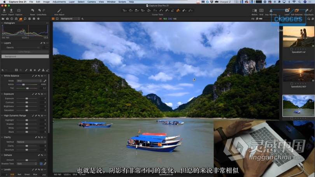Click the Auto Adjust wand icon
The height and width of the screenshot is (177, 315).
[59, 11]
